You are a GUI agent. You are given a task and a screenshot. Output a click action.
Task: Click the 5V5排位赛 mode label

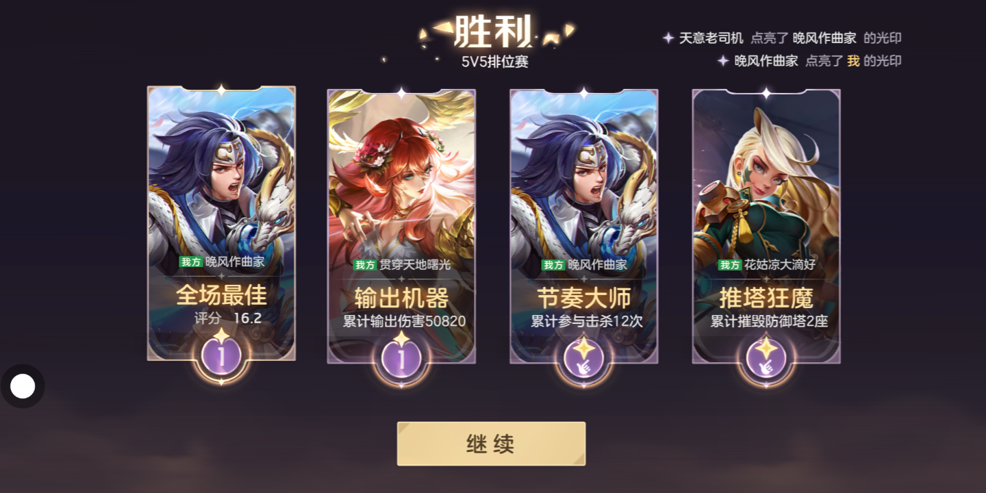click(495, 62)
